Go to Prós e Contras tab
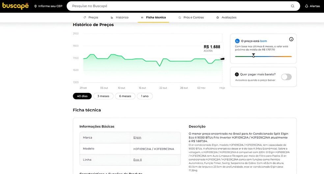This screenshot has width=324, height=174. [x=191, y=17]
